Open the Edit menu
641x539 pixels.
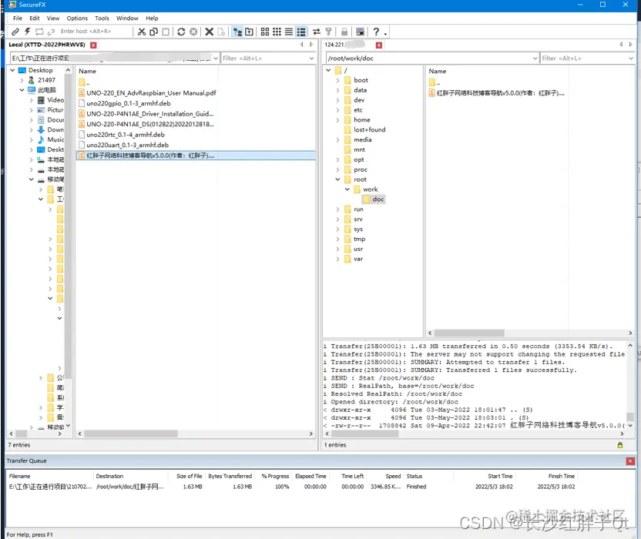tap(35, 18)
